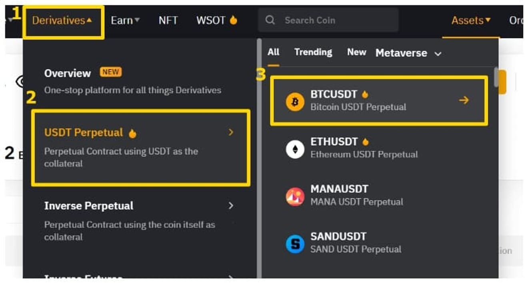Open the Derivatives Overview link

coord(132,81)
